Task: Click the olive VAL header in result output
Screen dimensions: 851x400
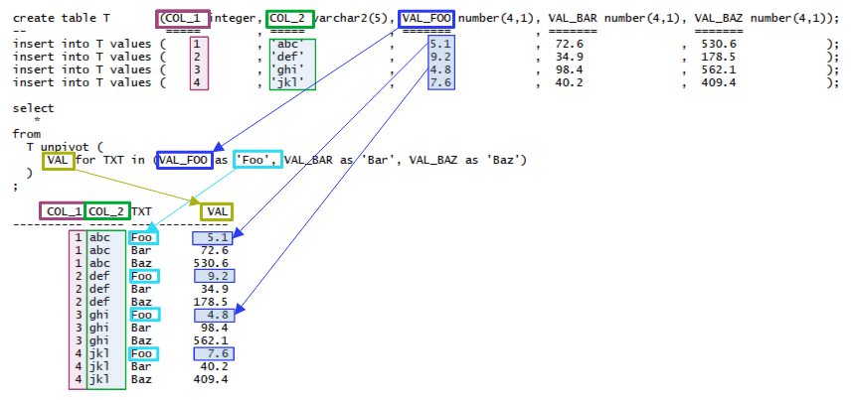Action: [216, 211]
